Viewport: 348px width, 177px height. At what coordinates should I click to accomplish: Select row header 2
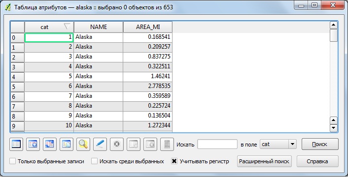click(17, 58)
